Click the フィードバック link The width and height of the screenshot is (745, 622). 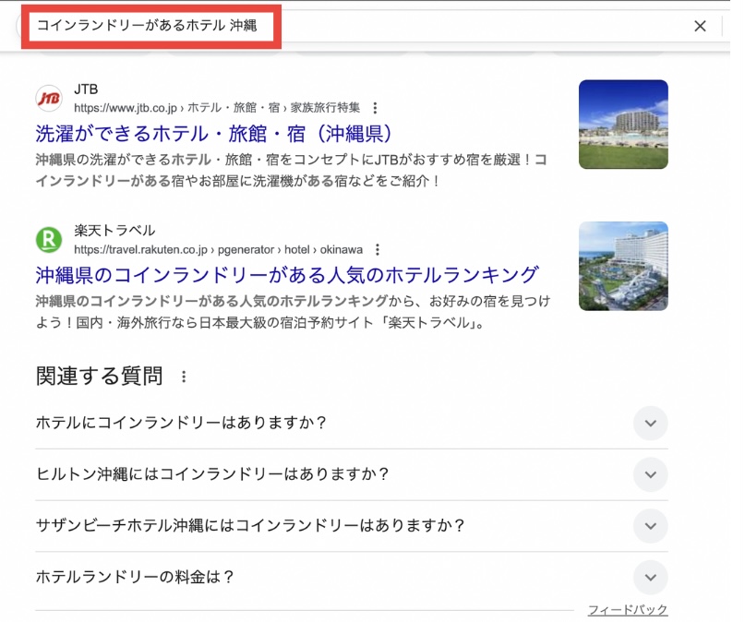click(x=628, y=610)
